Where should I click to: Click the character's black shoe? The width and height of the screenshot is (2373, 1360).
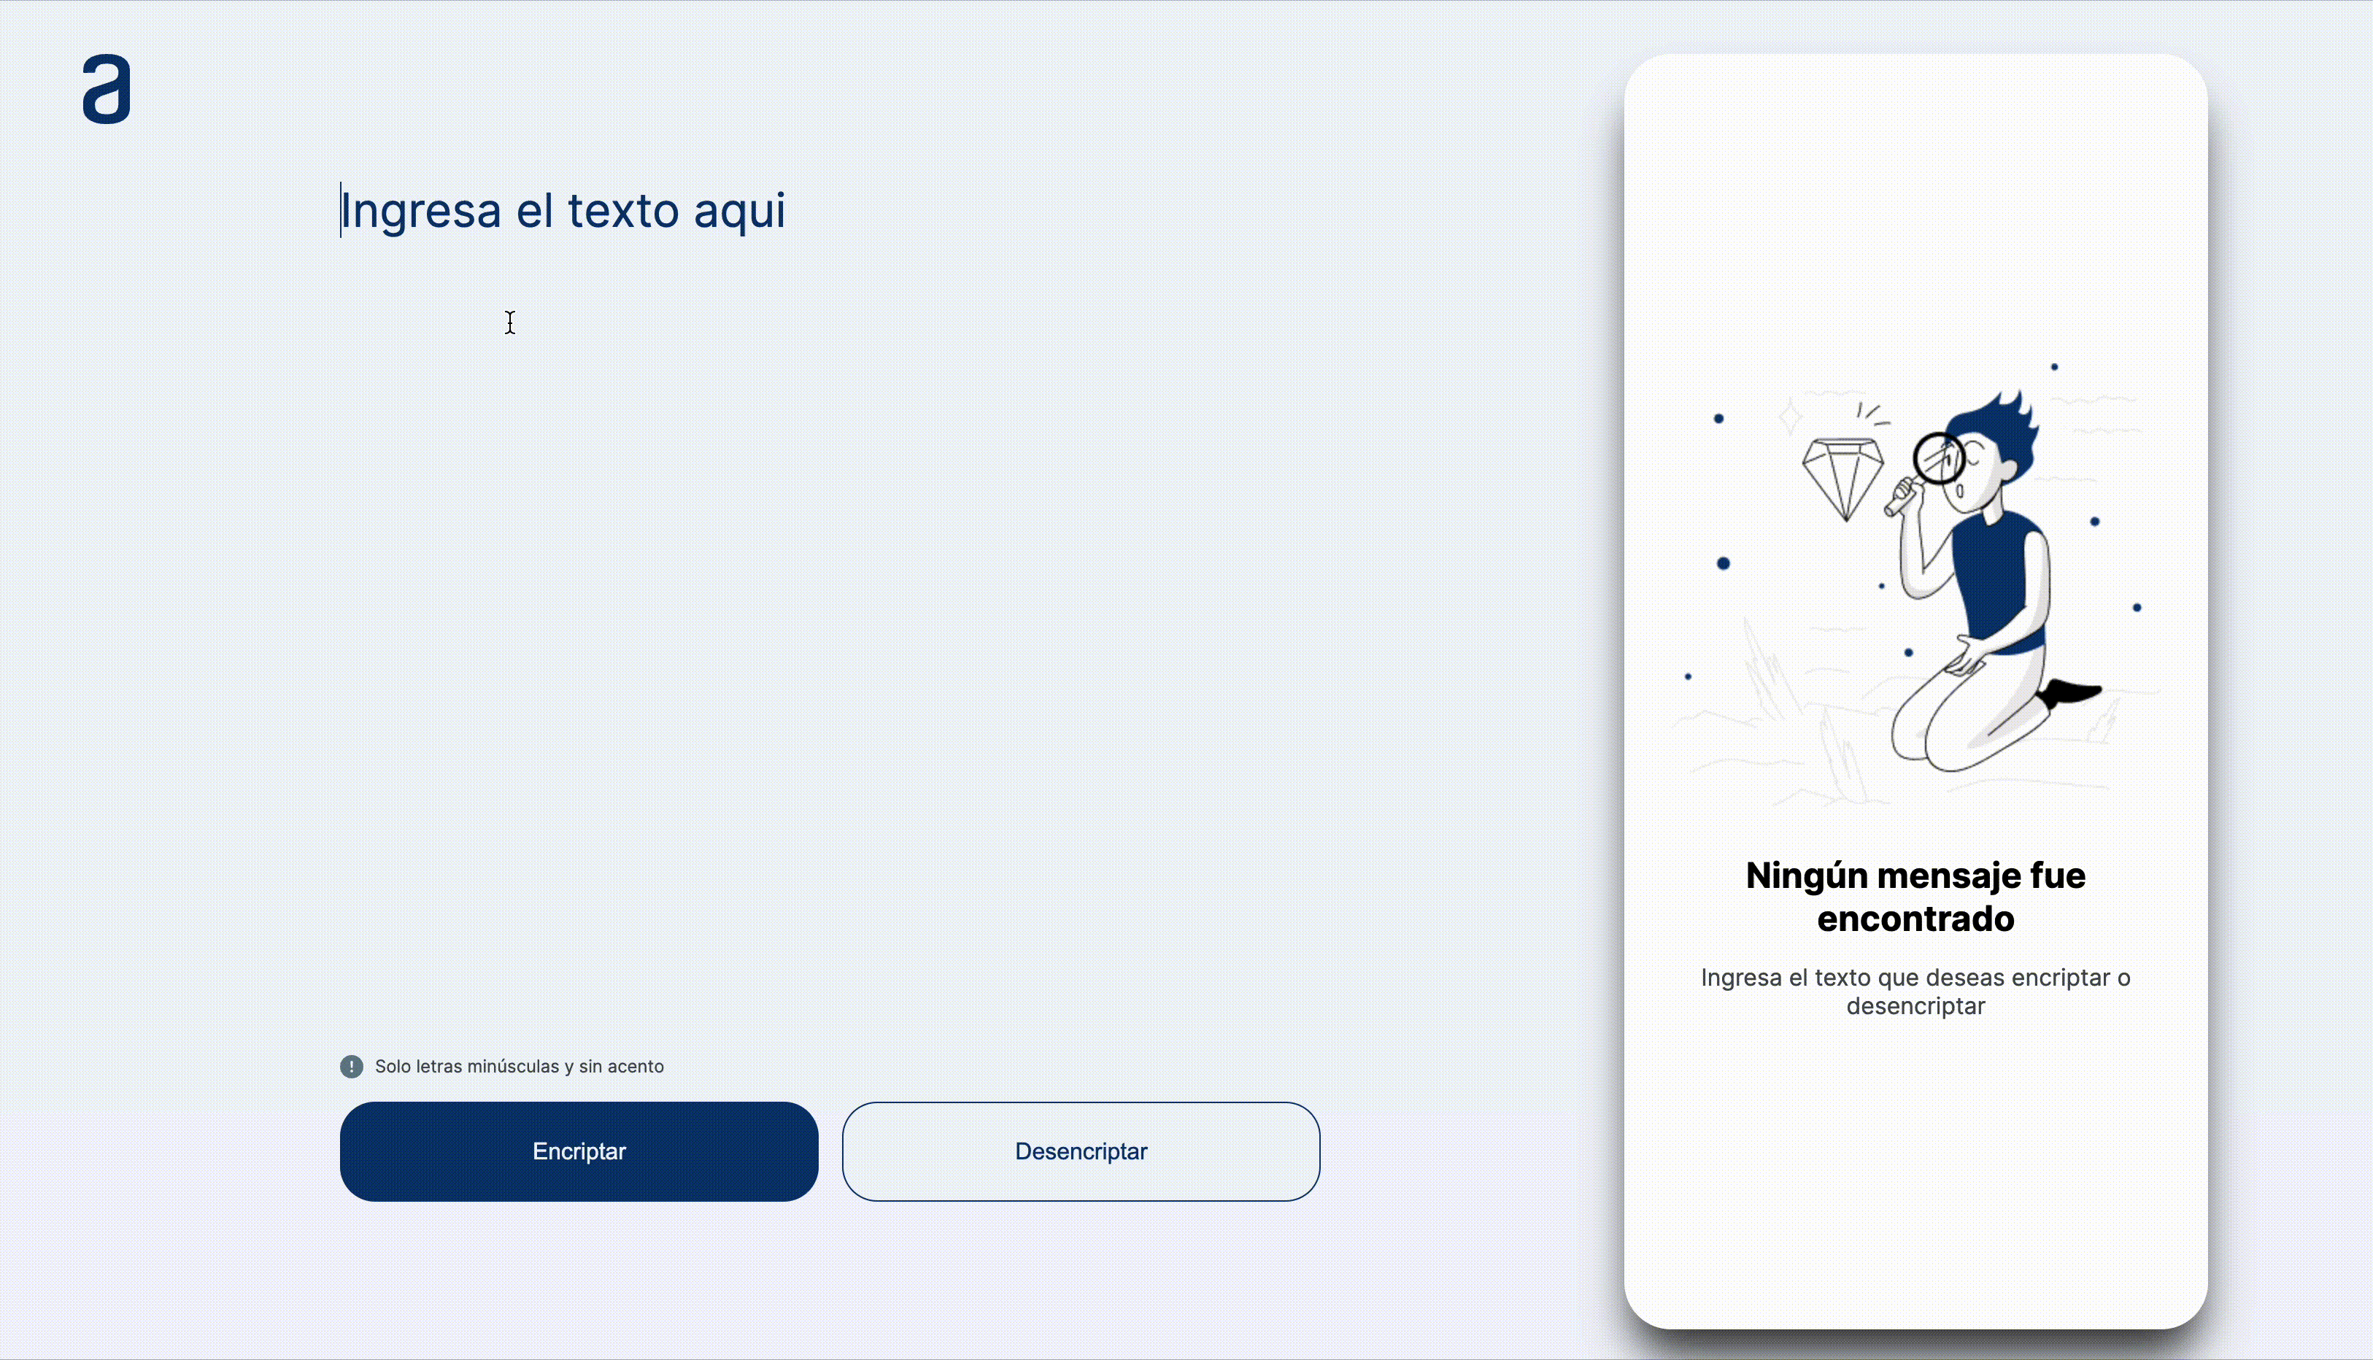click(x=2069, y=693)
